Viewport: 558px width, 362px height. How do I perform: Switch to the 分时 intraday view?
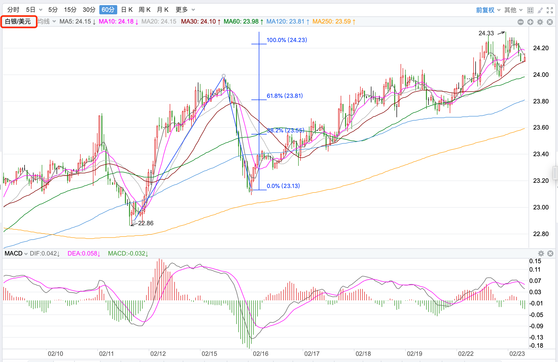pyautogui.click(x=13, y=10)
